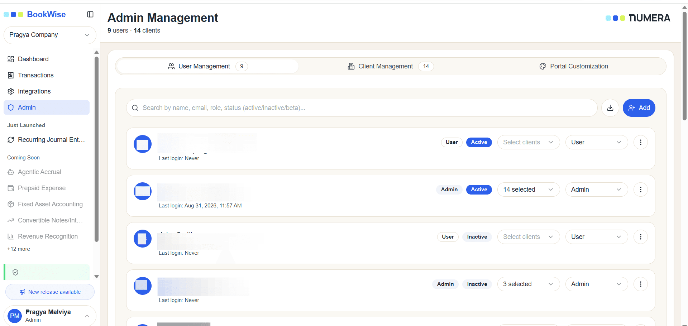Open 3 selected clients dropdown

[528, 284]
